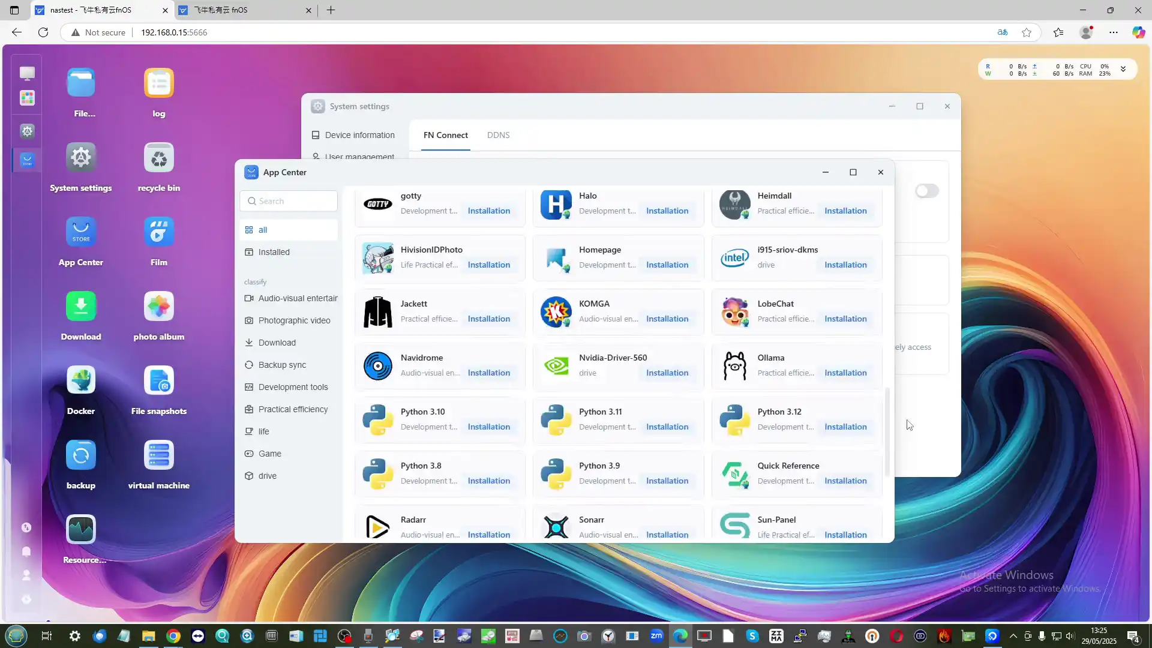Click the LobeChat app icon

click(734, 312)
